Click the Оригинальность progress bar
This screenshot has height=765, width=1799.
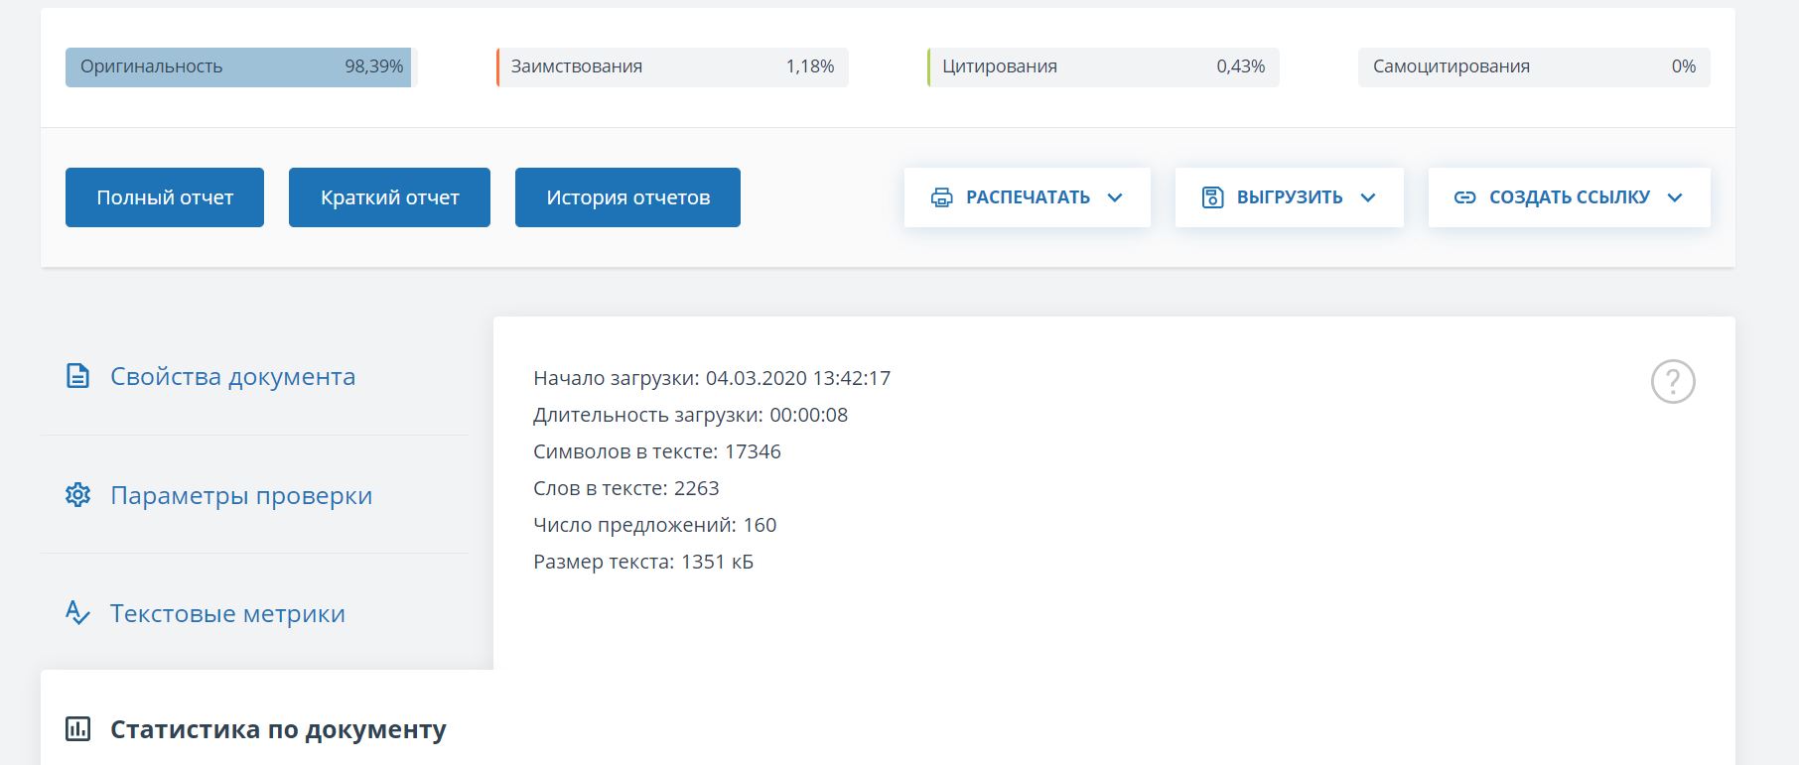241,66
